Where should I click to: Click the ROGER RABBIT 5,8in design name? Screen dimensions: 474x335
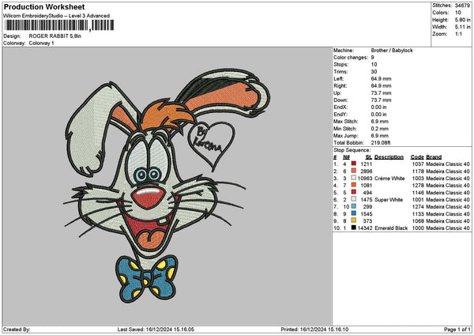(x=55, y=36)
